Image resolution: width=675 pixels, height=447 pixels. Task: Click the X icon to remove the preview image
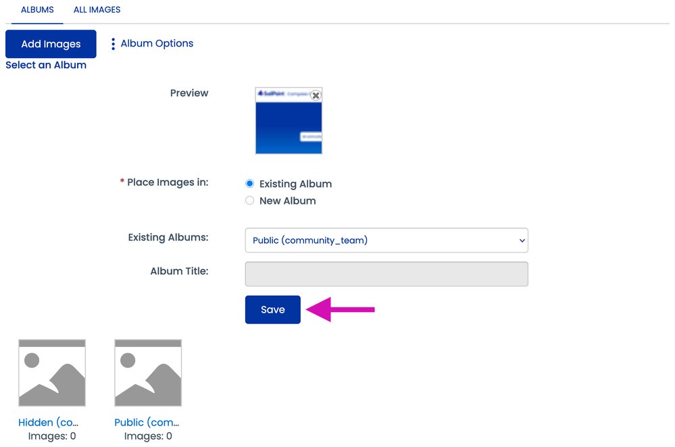[316, 95]
